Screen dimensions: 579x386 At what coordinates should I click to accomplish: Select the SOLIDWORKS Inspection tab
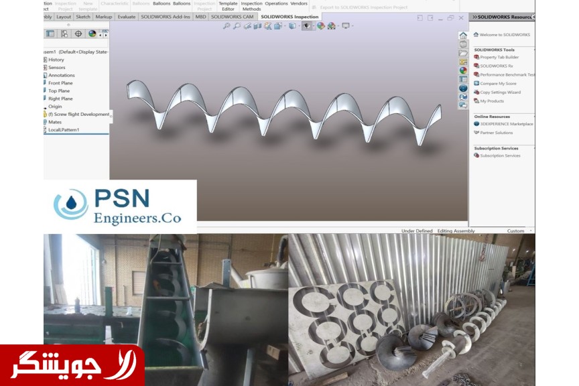pos(289,17)
